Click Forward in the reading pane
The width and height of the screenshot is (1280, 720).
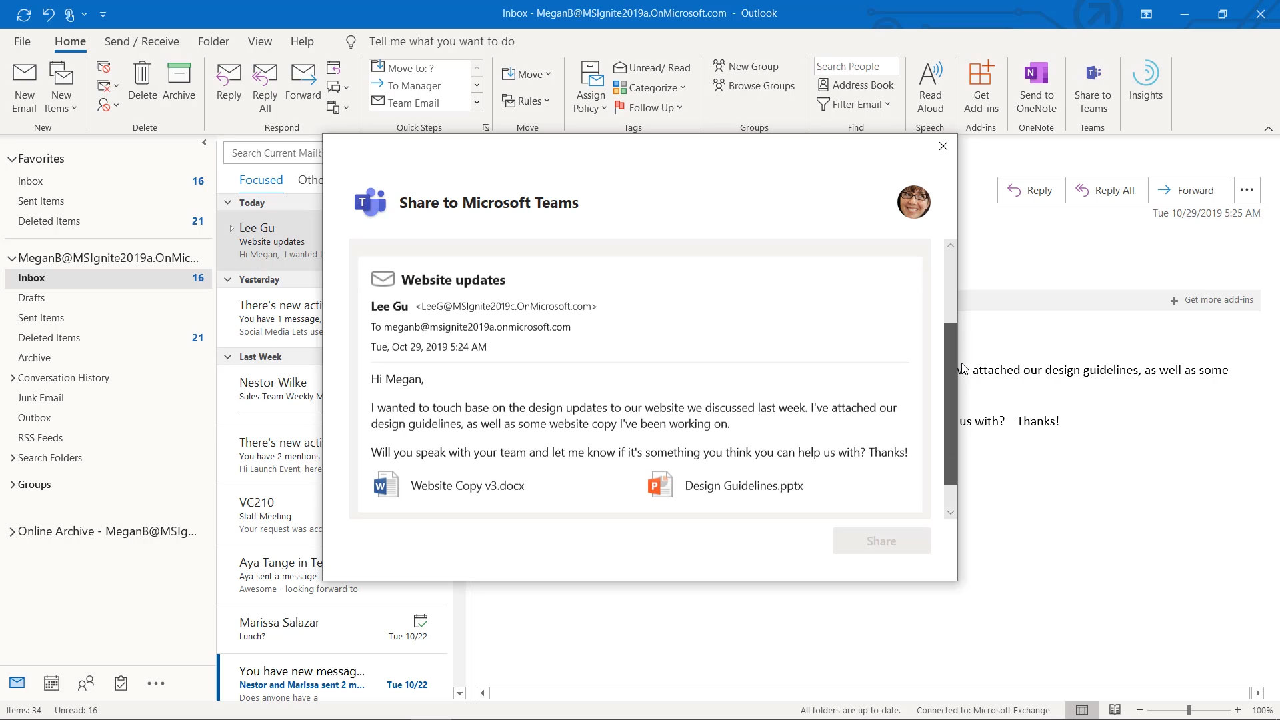[x=1187, y=191]
